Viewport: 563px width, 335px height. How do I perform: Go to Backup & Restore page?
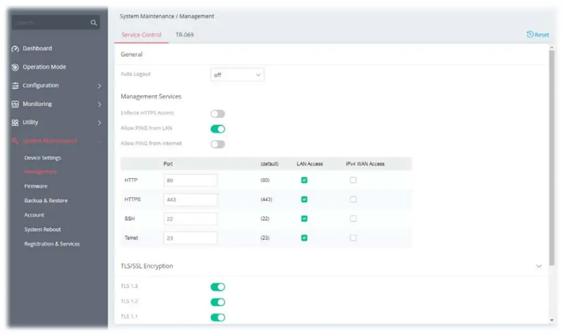[46, 201]
